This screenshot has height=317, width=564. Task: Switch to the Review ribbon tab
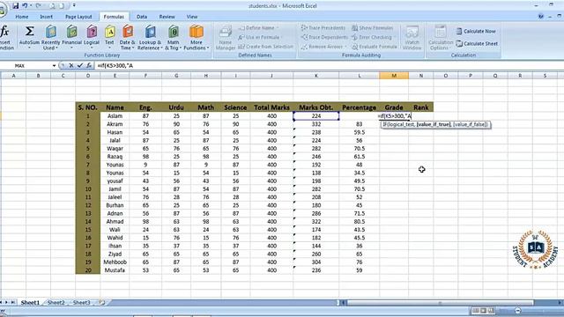167,17
